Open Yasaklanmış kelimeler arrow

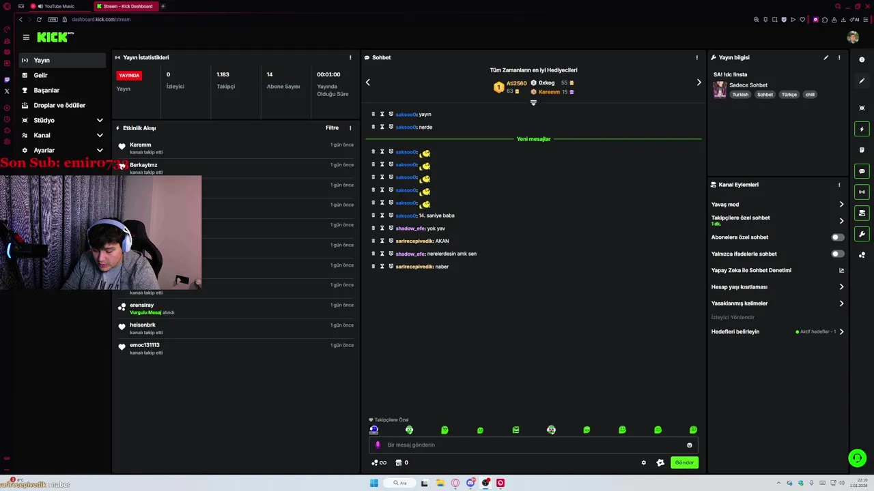pyautogui.click(x=841, y=303)
